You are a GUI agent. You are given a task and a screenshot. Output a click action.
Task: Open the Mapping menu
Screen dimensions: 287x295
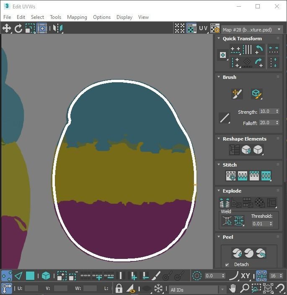(x=77, y=17)
